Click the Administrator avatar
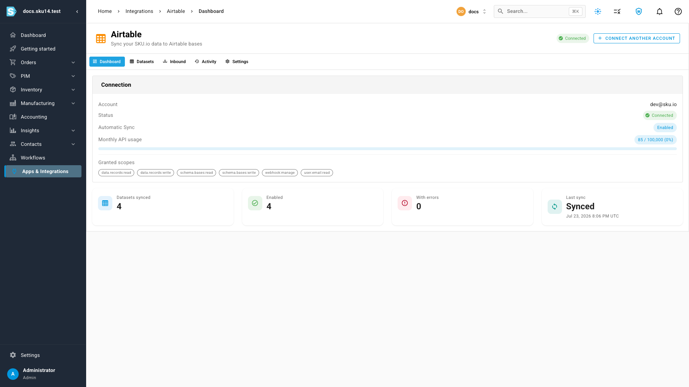 [x=13, y=374]
